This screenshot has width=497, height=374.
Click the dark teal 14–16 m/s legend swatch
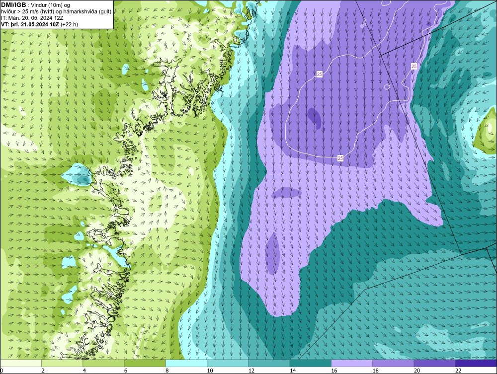(311, 363)
